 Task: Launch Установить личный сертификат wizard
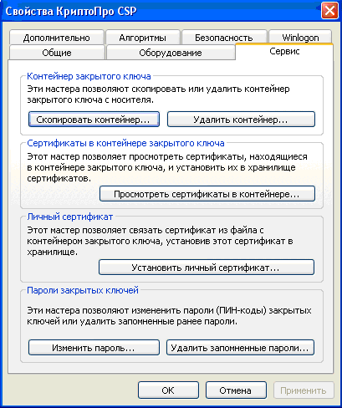tap(207, 268)
